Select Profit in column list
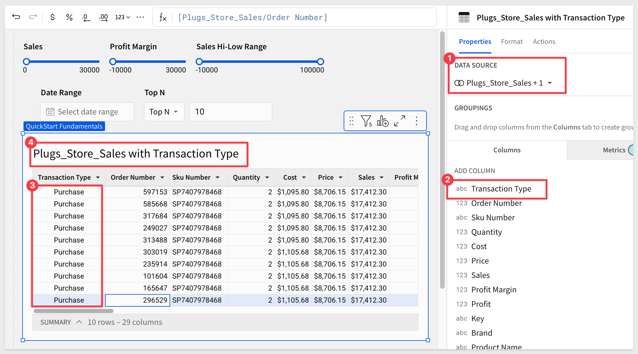The image size is (638, 354). (481, 304)
